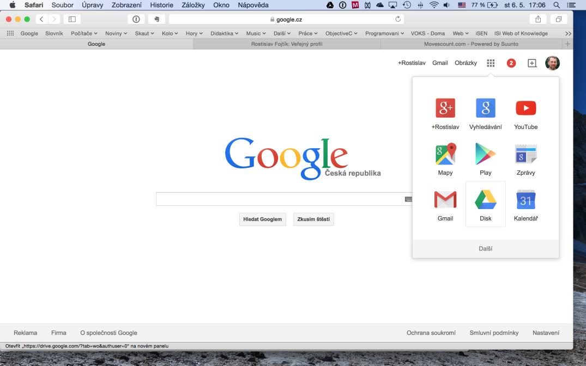
Task: Open Zprávy news app icon
Action: (x=526, y=154)
